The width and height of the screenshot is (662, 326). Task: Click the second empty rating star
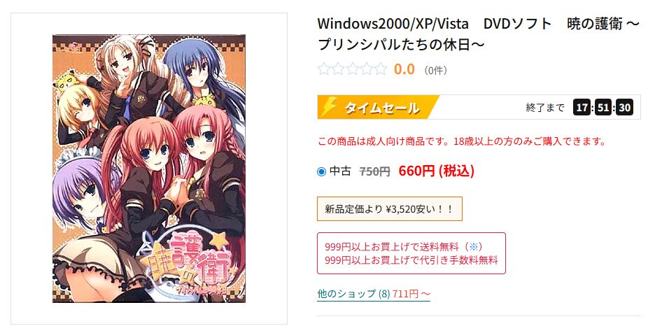point(338,69)
